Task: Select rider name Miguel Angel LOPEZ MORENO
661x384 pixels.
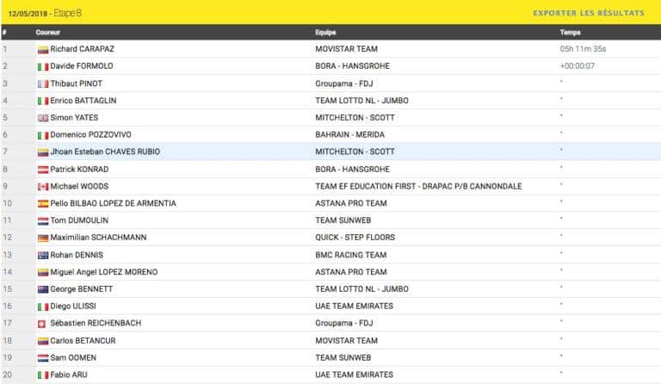Action: coord(103,272)
